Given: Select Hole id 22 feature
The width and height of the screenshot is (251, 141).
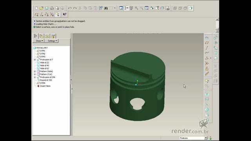Looking at the screenshot, I should point(44,63).
